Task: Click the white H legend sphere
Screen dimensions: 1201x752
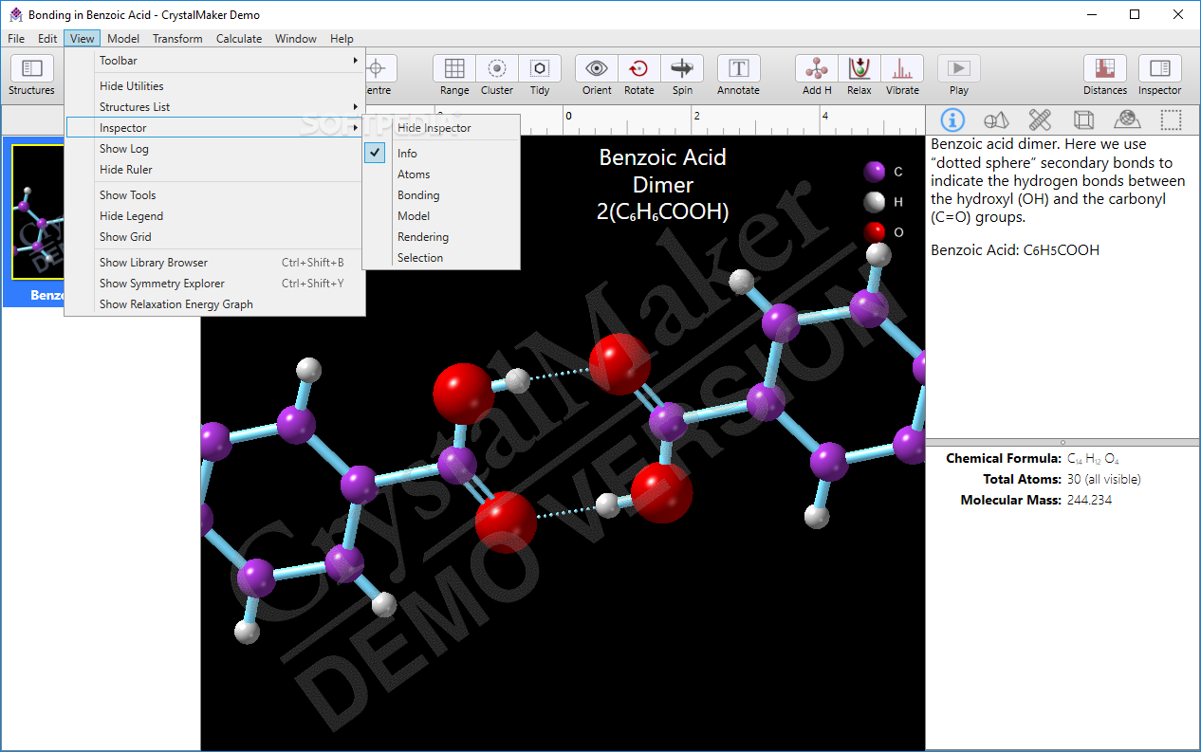Action: [874, 202]
